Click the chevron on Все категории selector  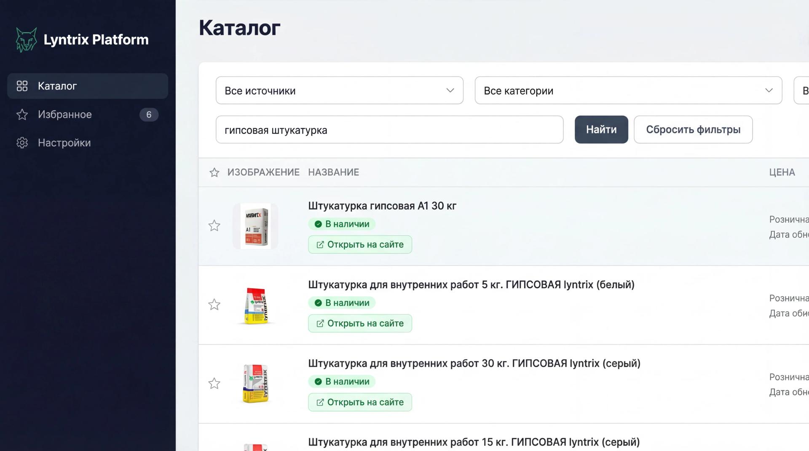(x=769, y=90)
